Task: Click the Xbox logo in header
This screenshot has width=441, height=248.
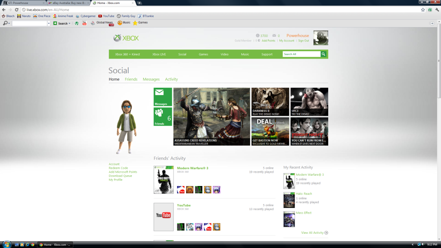Action: point(126,38)
